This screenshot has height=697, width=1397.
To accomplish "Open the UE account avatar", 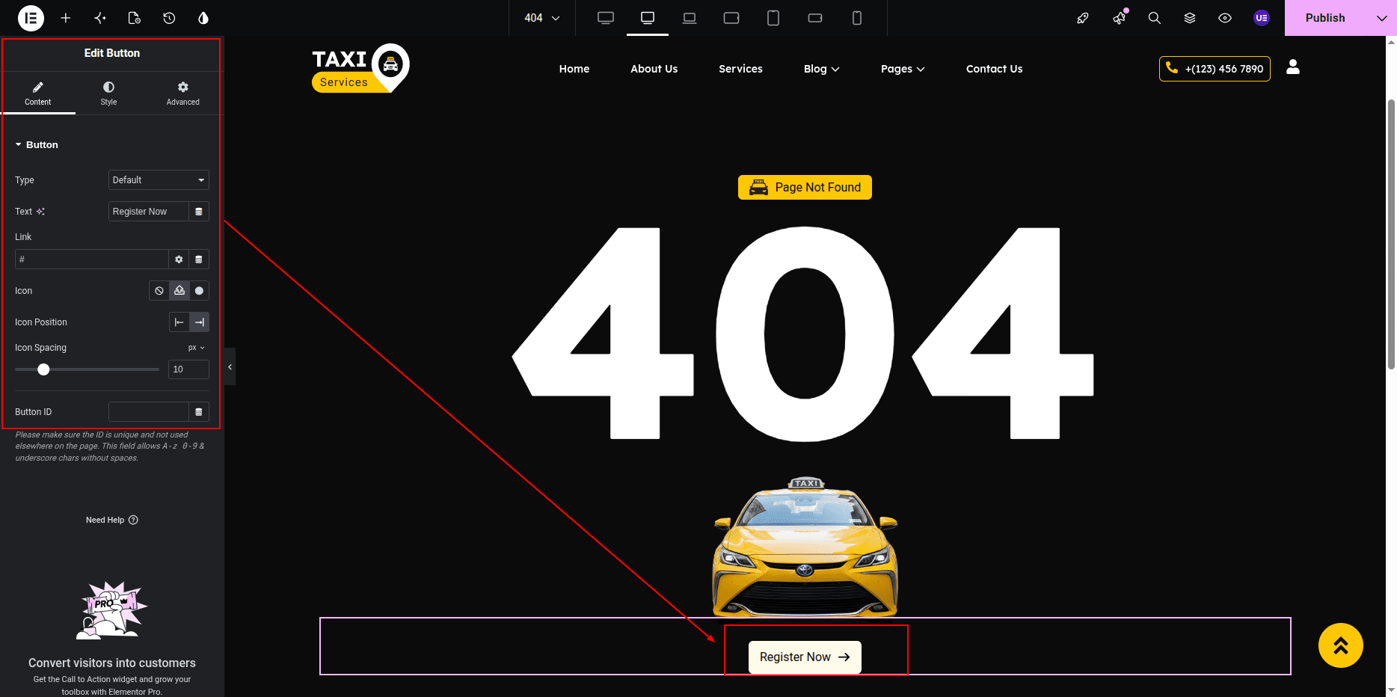I will click(1262, 18).
